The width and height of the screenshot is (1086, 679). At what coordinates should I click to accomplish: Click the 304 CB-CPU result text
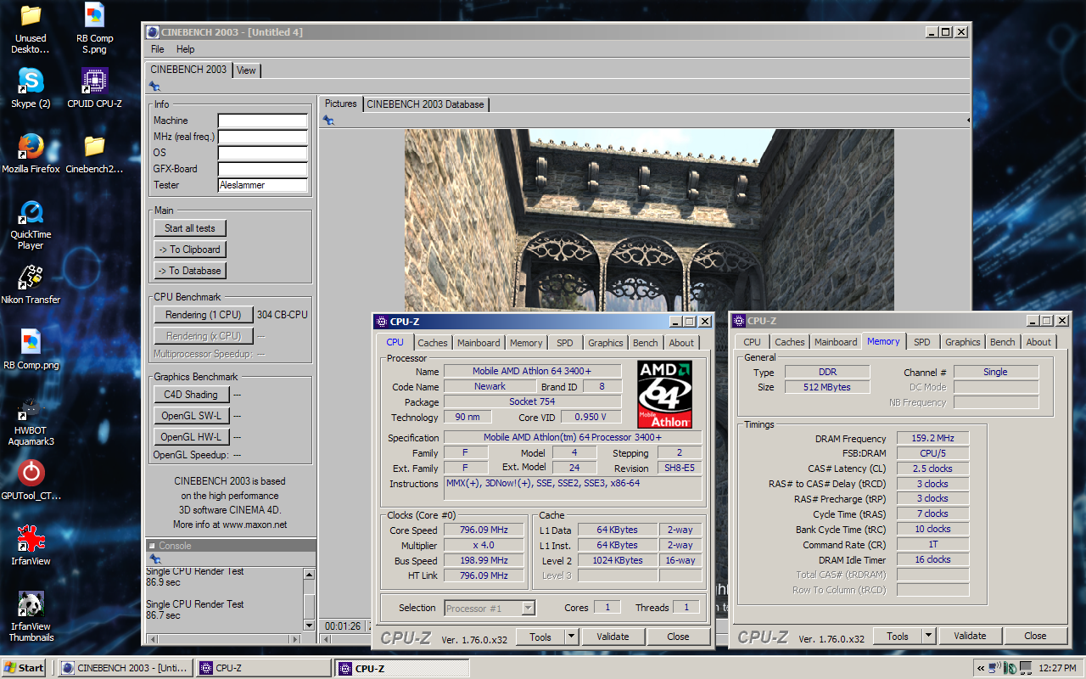pos(283,315)
